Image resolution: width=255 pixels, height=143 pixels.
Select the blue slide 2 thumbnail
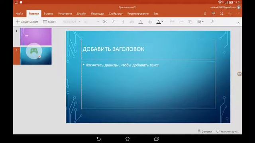tap(36, 56)
